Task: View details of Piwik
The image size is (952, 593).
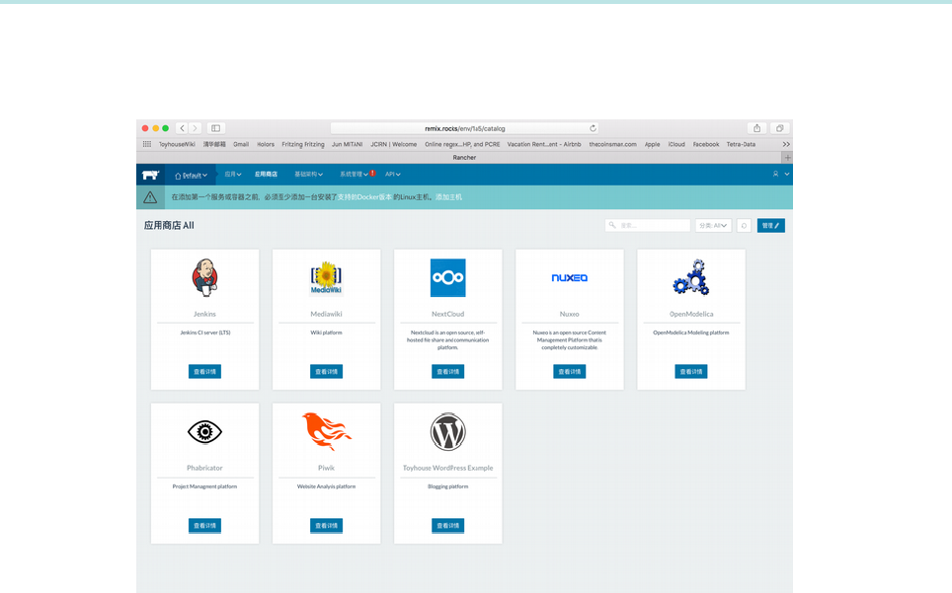Action: point(326,526)
